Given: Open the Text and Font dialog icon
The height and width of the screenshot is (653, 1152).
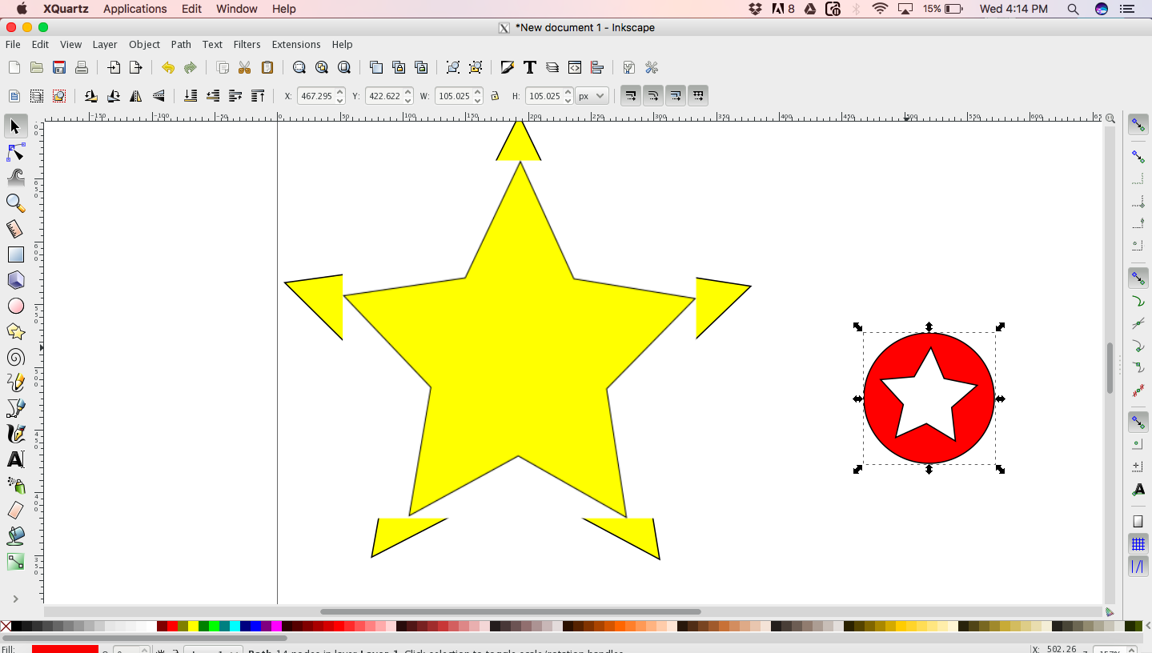Looking at the screenshot, I should tap(529, 67).
